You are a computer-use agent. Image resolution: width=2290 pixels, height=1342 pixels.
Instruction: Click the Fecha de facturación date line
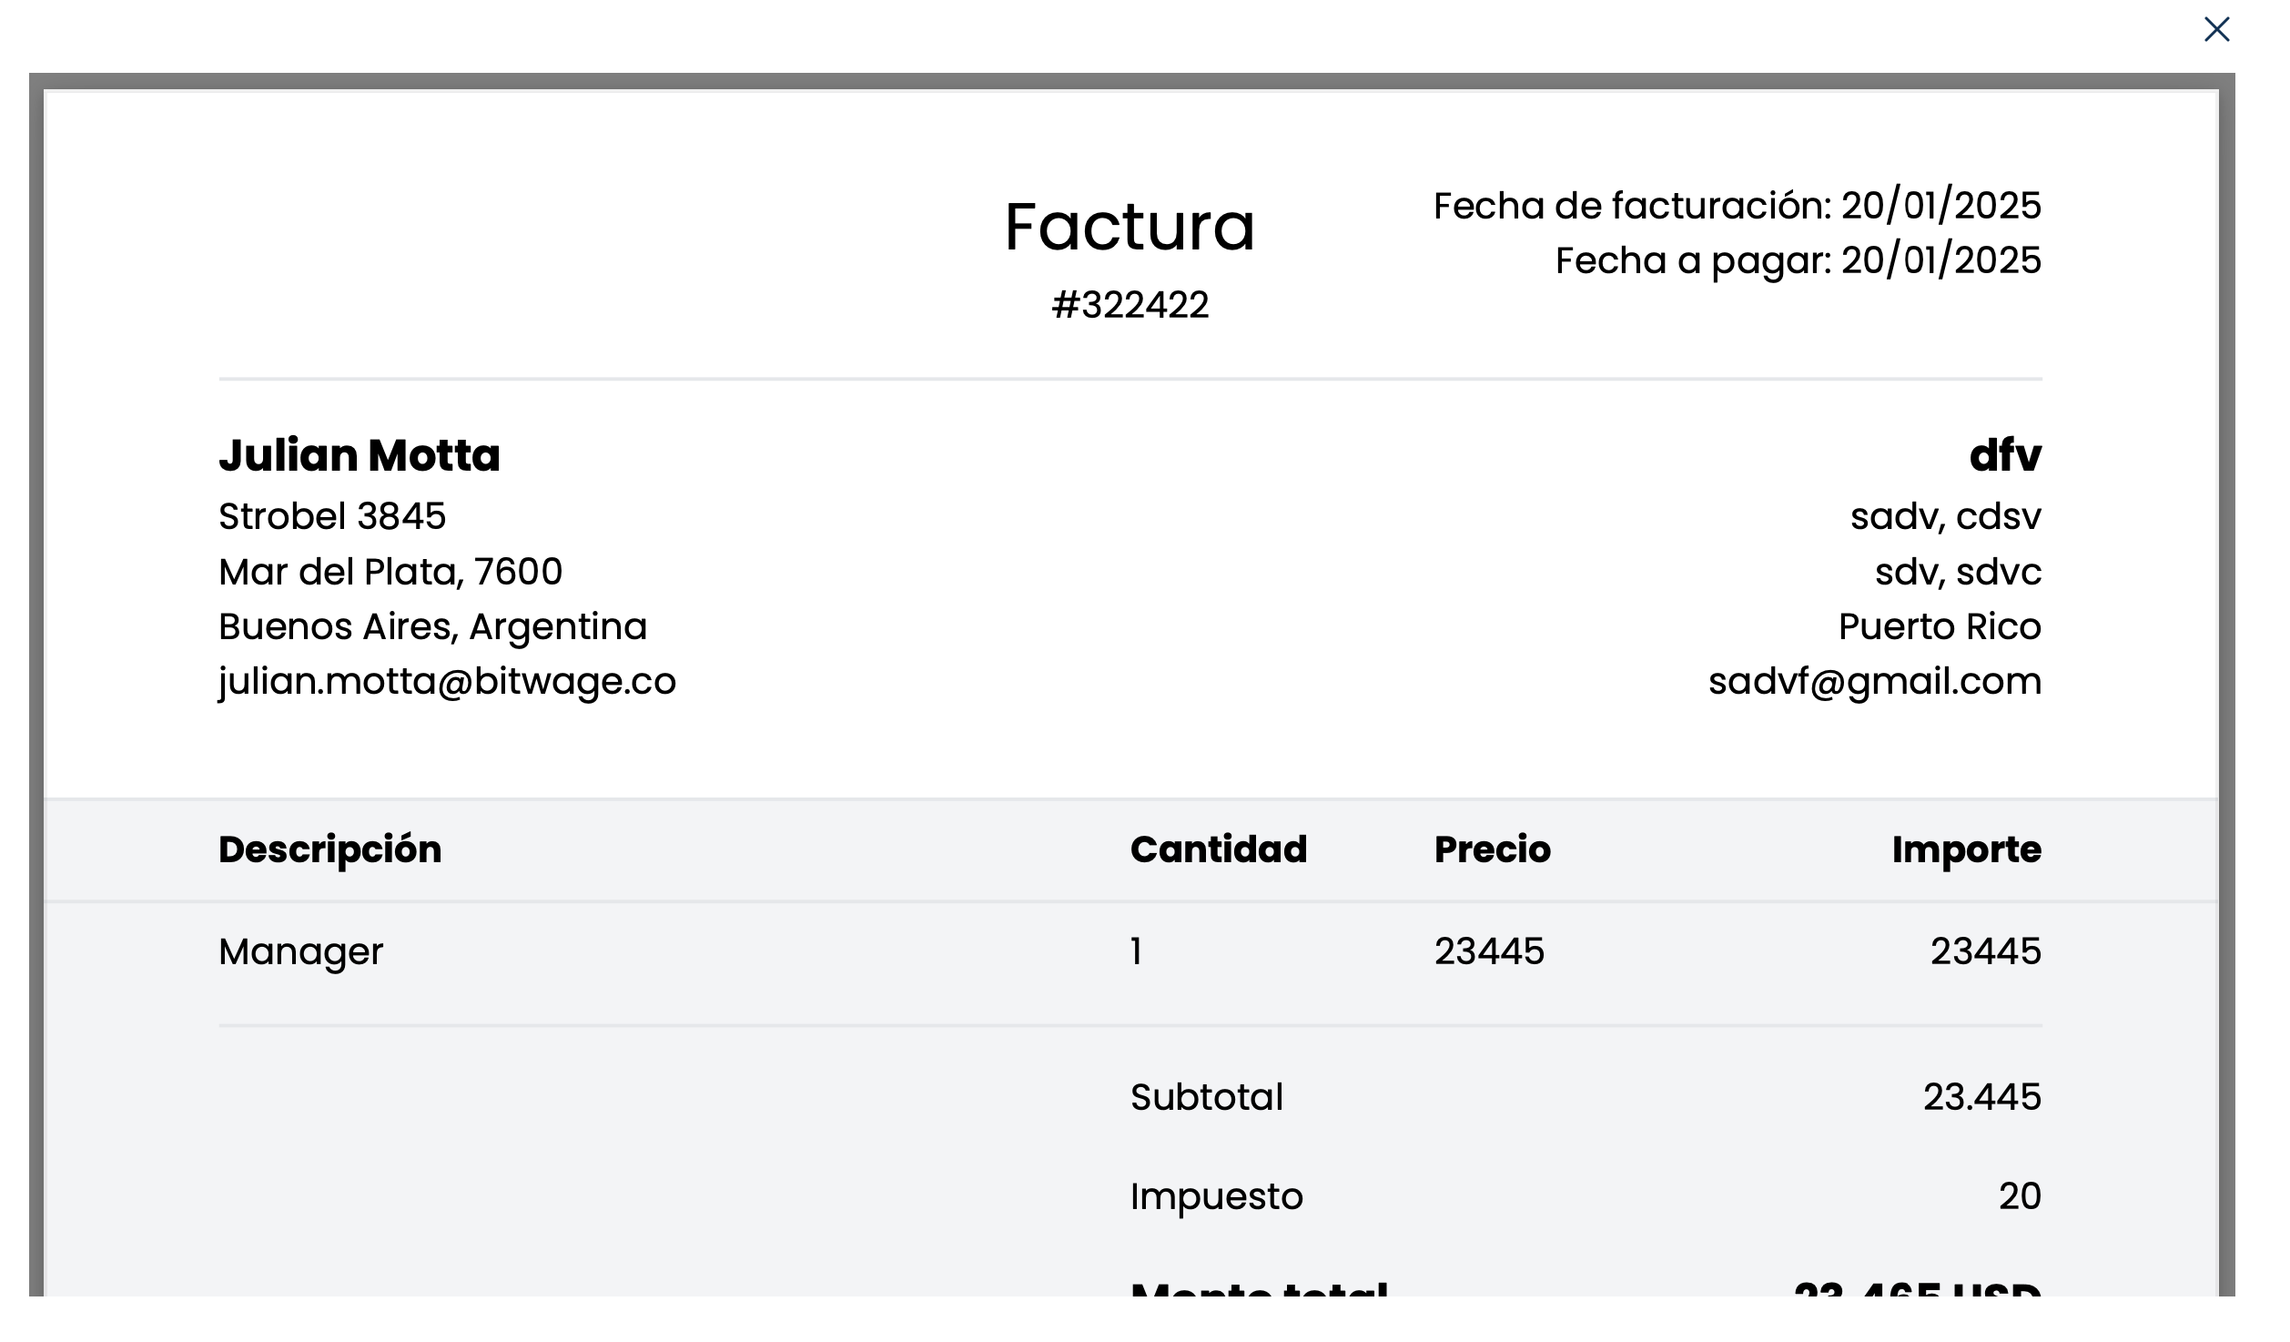1737,206
